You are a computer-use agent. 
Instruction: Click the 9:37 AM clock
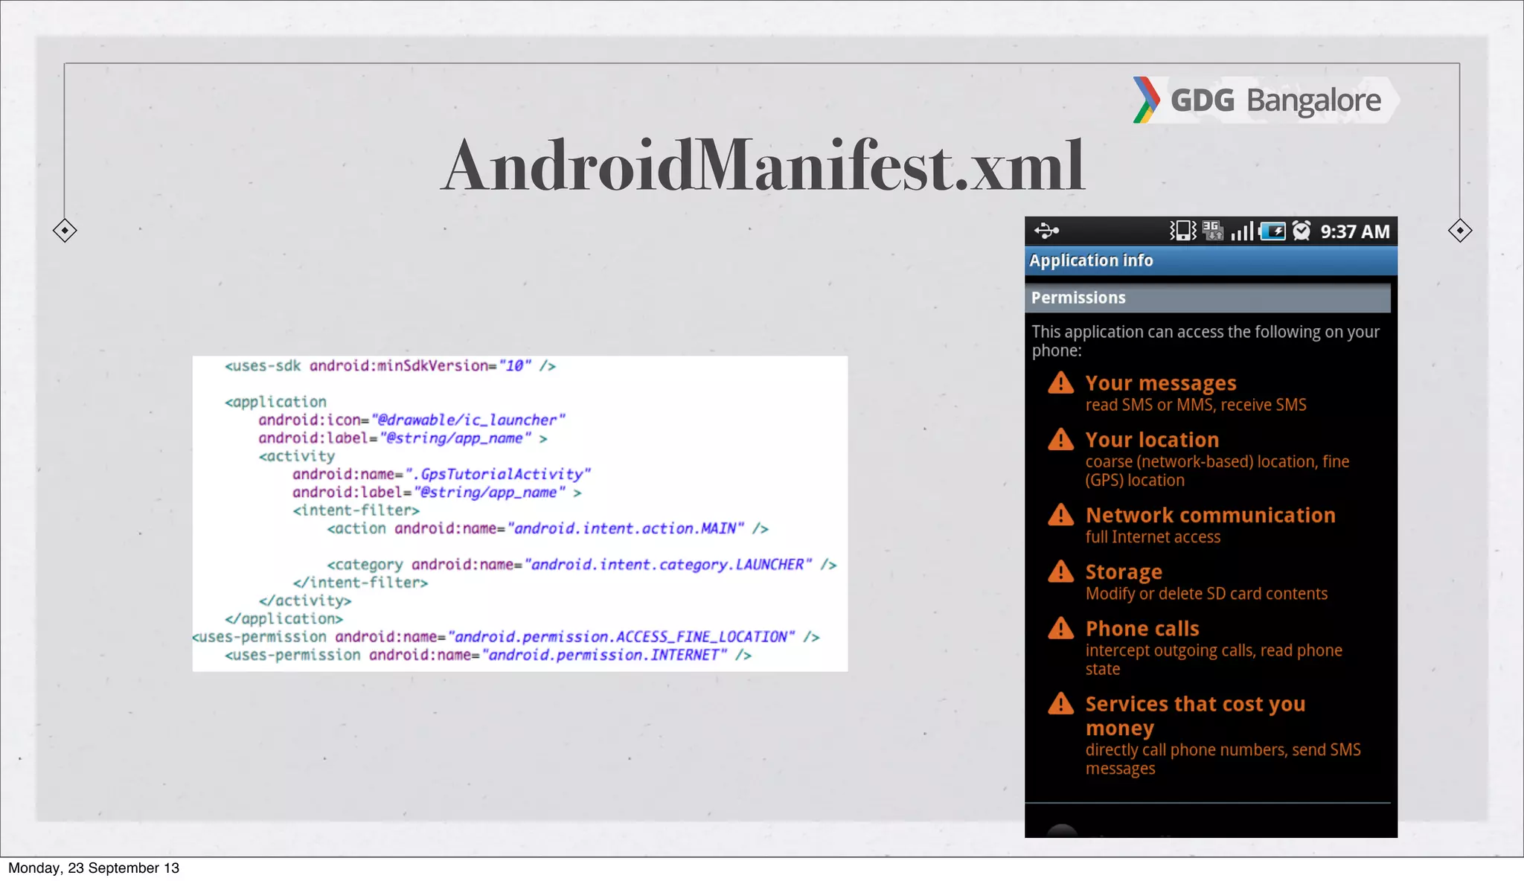pos(1354,231)
